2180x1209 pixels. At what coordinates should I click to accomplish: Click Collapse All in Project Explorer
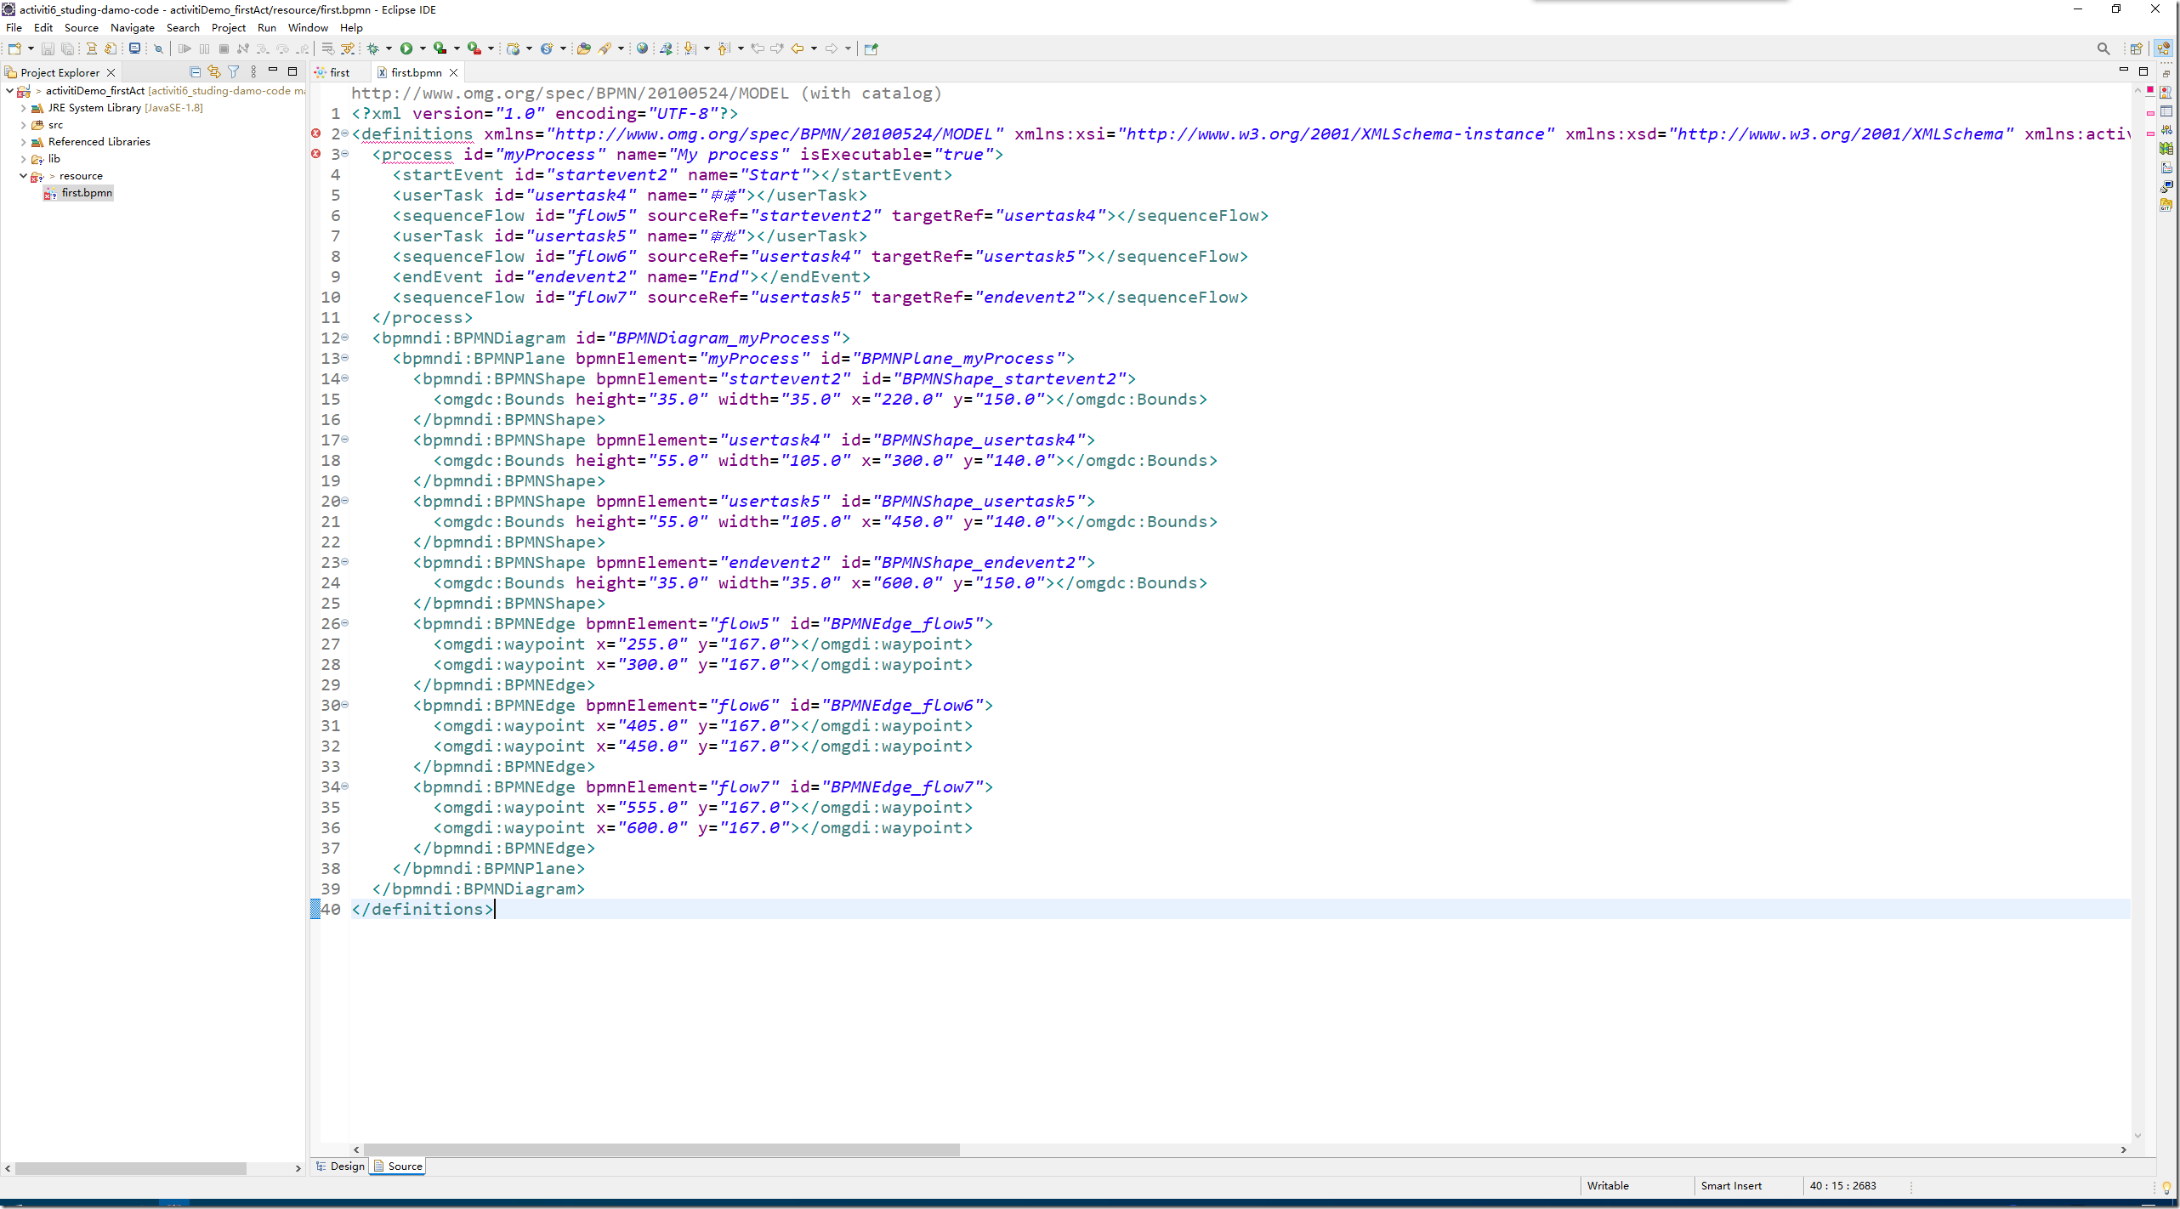pyautogui.click(x=195, y=72)
